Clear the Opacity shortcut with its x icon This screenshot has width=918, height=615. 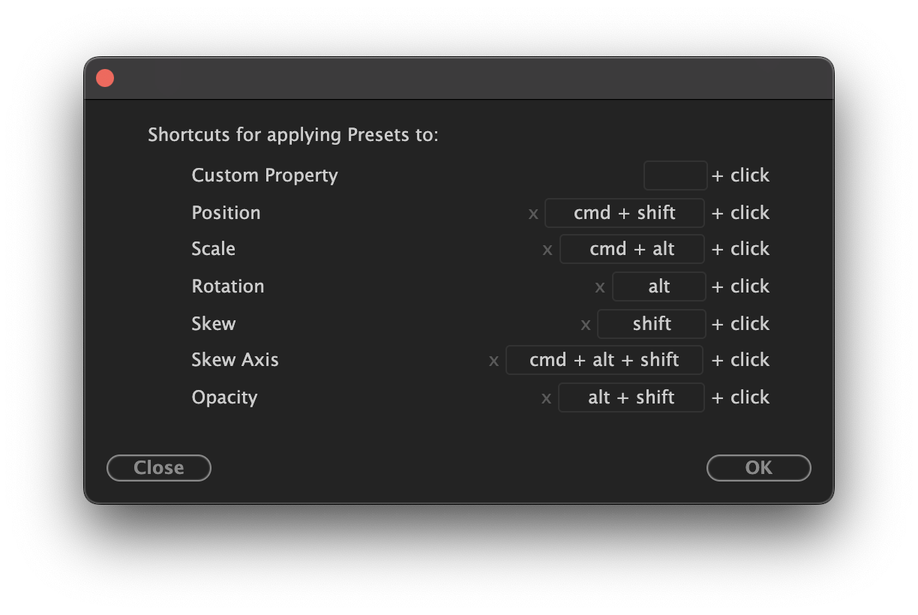click(x=546, y=398)
